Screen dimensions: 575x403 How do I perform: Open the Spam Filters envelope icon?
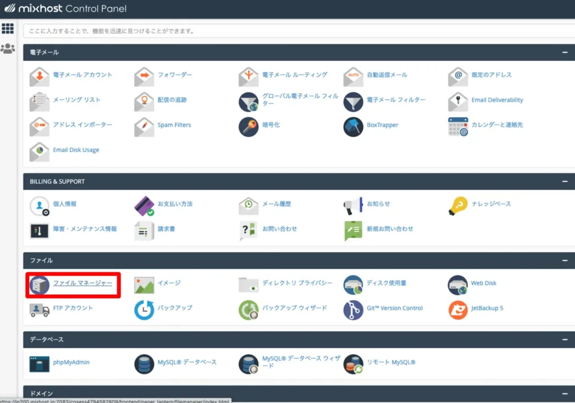(144, 127)
